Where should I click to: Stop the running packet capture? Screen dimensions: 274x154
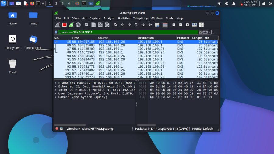click(x=65, y=25)
